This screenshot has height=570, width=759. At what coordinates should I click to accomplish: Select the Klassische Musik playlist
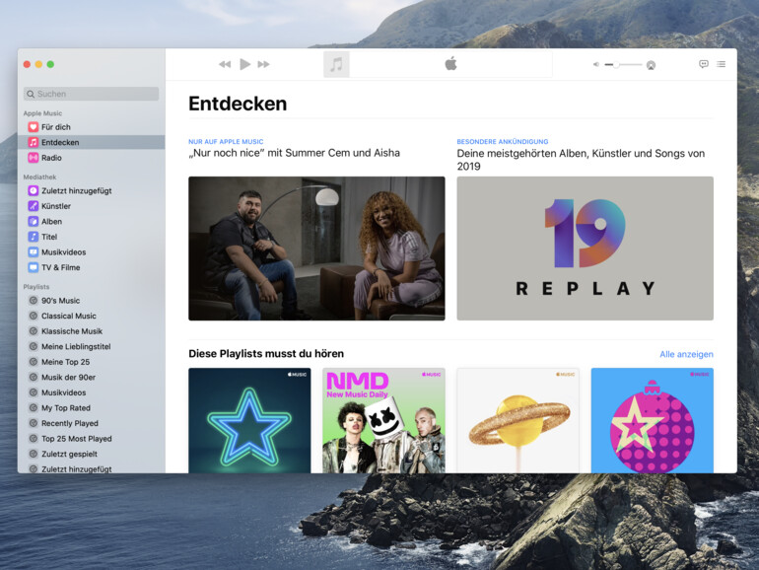point(92,331)
